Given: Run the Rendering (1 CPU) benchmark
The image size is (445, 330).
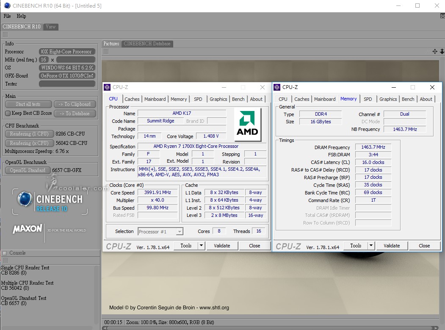Looking at the screenshot, I should [29, 134].
